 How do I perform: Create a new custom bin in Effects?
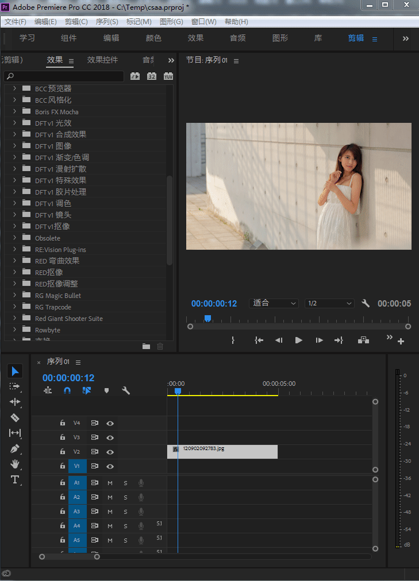[x=147, y=346]
